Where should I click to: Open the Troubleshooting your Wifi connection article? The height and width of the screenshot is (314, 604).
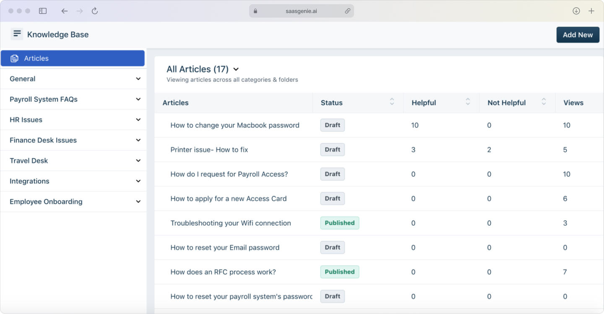[x=231, y=223]
